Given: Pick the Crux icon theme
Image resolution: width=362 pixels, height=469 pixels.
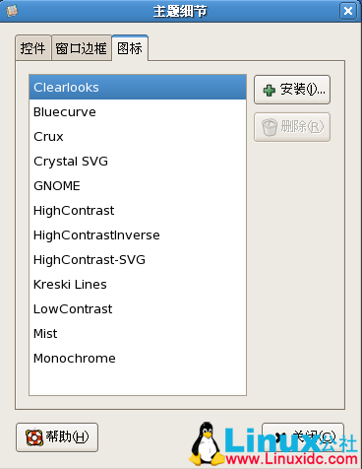Looking at the screenshot, I should pos(138,137).
